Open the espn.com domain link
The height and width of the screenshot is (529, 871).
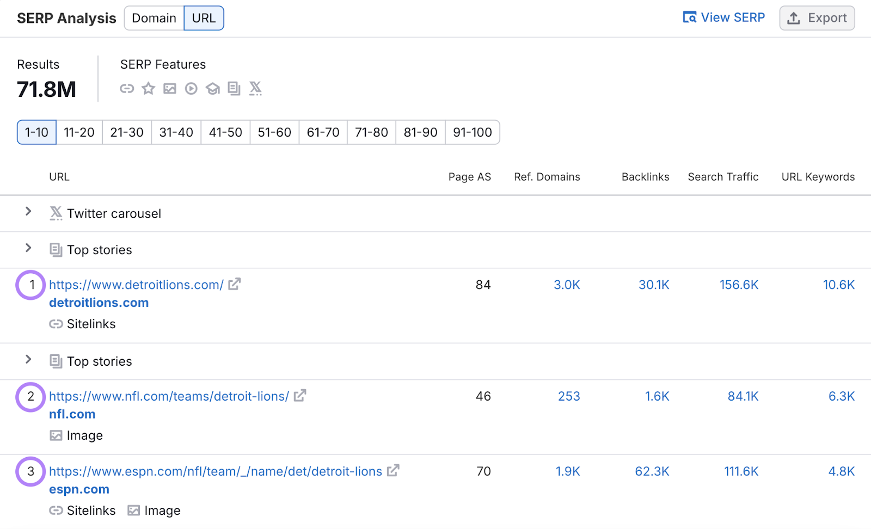pyautogui.click(x=79, y=489)
